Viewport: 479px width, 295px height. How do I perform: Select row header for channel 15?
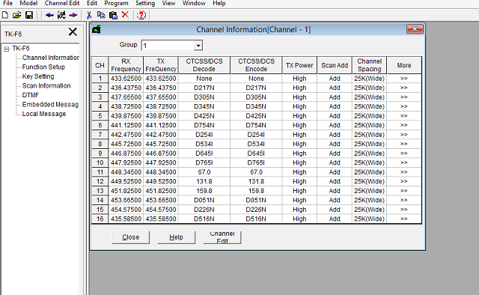[100, 210]
